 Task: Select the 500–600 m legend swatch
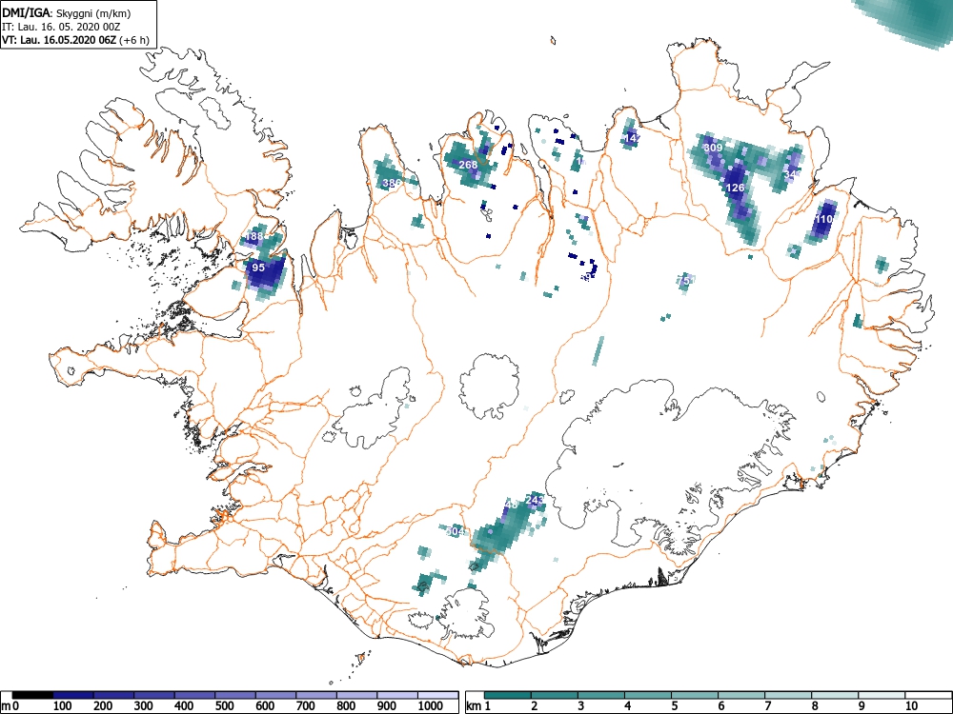click(x=235, y=695)
